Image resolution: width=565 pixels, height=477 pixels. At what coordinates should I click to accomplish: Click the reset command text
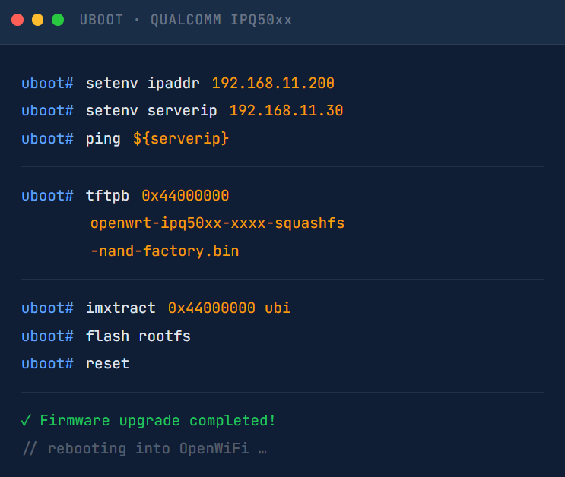click(x=107, y=364)
